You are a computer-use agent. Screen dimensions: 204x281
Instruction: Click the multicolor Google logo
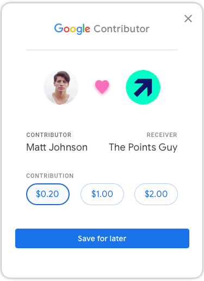(x=72, y=29)
